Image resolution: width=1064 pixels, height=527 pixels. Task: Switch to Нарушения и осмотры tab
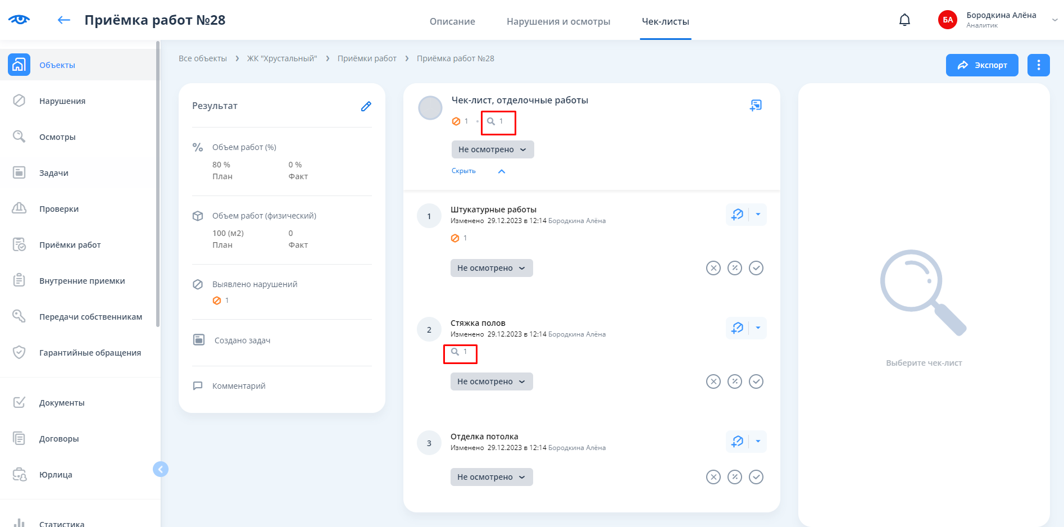558,21
